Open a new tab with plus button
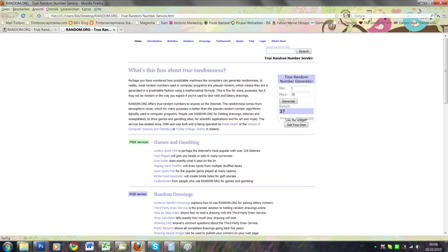Image resolution: width=448 pixels, height=252 pixels. tap(121, 30)
